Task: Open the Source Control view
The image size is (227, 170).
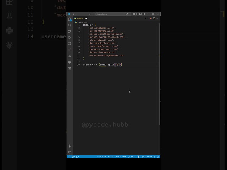Action: pos(70,32)
